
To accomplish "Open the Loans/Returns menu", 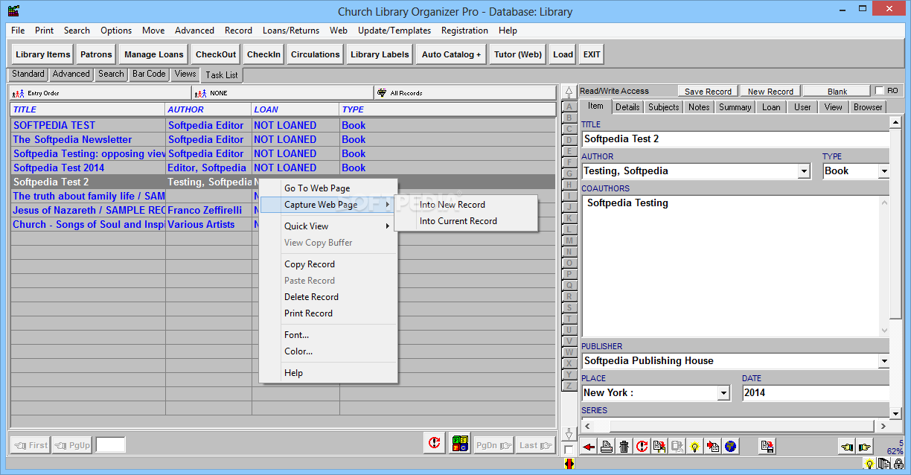I will pyautogui.click(x=291, y=31).
